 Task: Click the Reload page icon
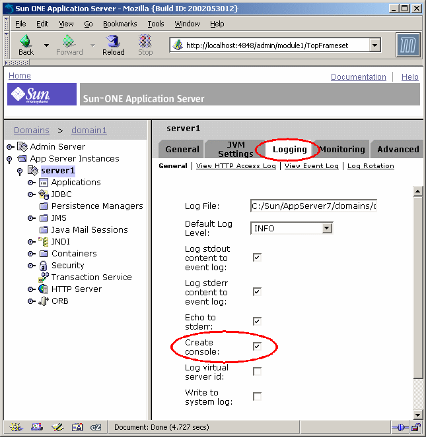pyautogui.click(x=113, y=41)
